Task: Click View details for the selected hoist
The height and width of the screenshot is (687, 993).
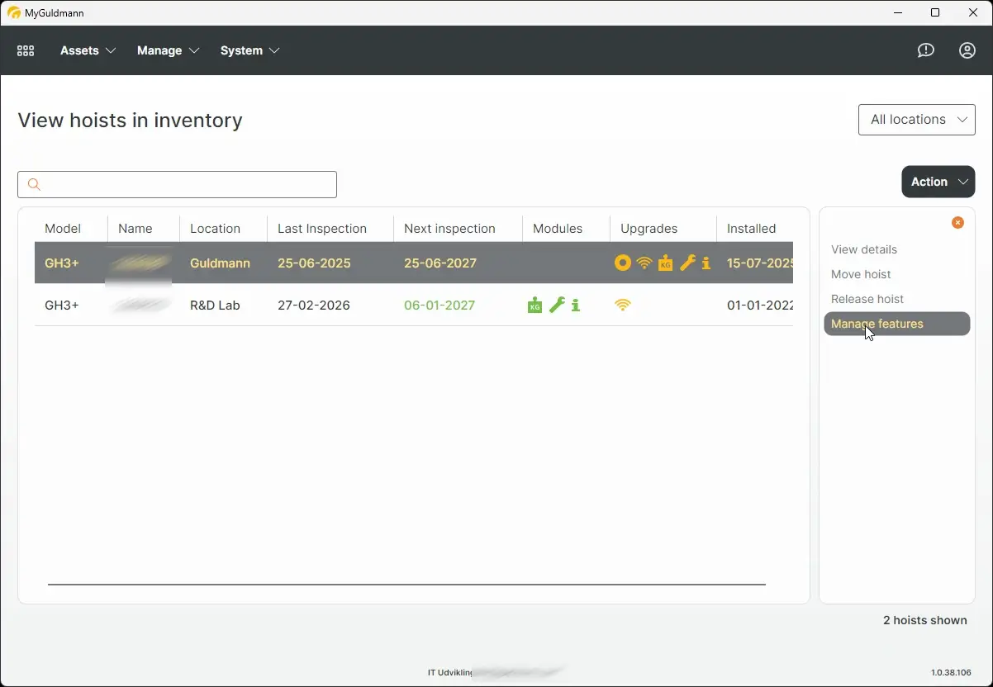Action: 863,249
